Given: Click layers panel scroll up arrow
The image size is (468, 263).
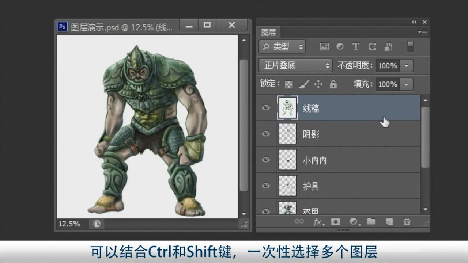Looking at the screenshot, I should 425,100.
